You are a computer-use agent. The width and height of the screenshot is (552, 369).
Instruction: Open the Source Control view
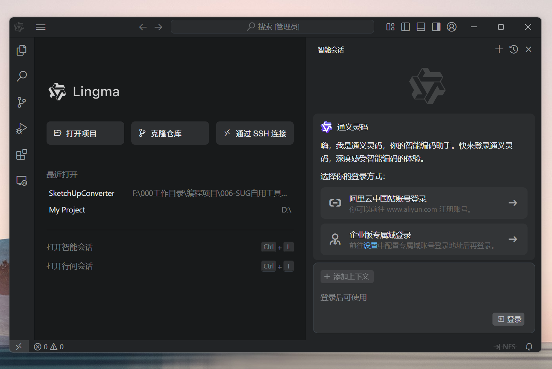pyautogui.click(x=22, y=102)
